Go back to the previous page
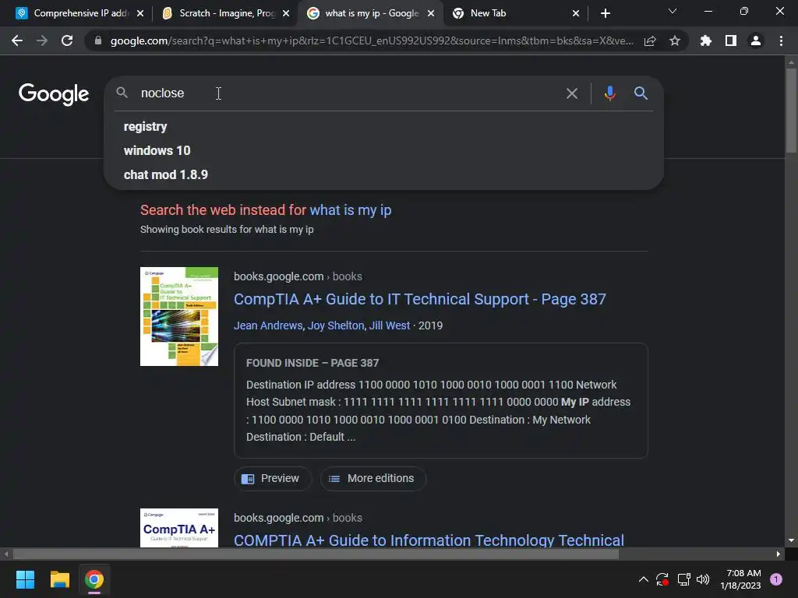 (17, 40)
